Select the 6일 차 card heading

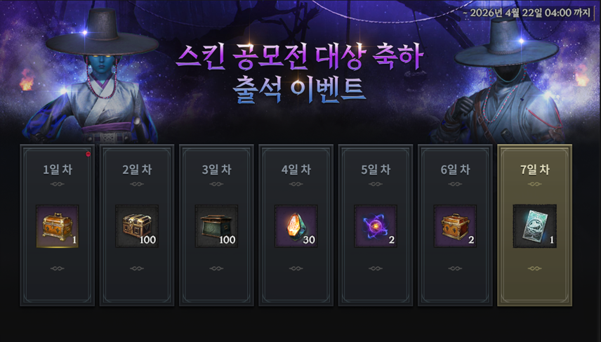[x=455, y=170]
